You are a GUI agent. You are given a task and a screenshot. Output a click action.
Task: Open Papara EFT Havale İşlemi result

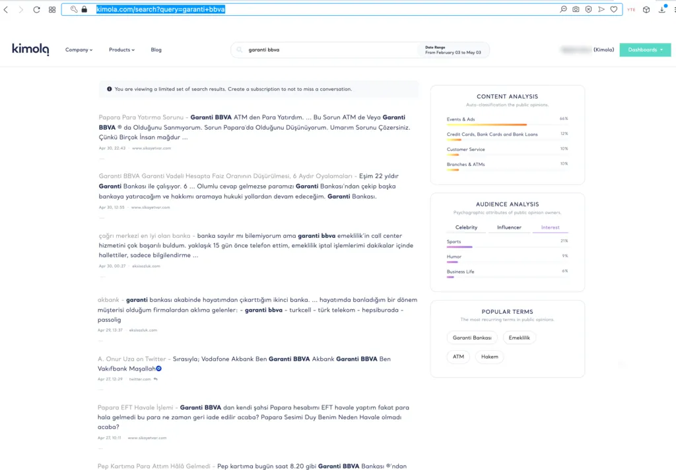135,407
